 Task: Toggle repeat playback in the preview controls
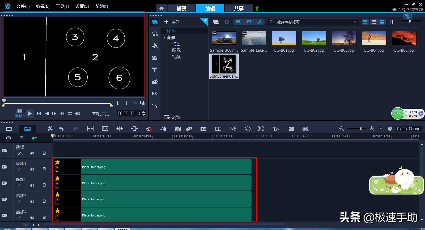click(70, 113)
